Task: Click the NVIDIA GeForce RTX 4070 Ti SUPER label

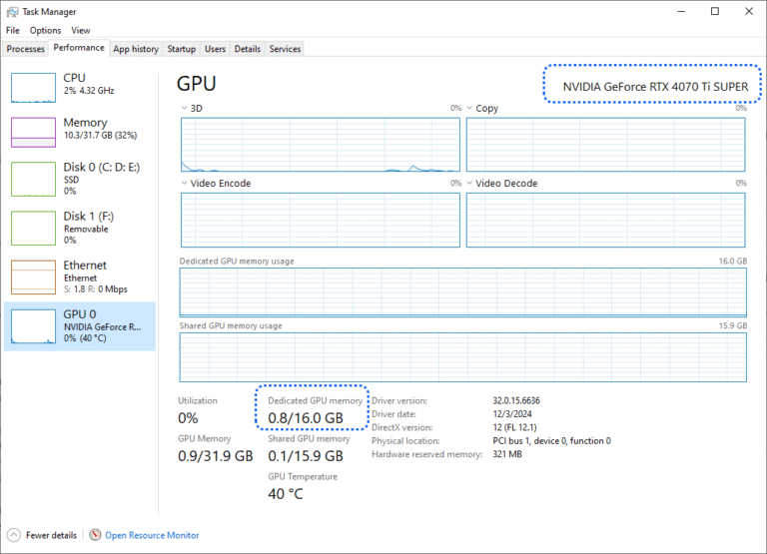Action: (655, 87)
